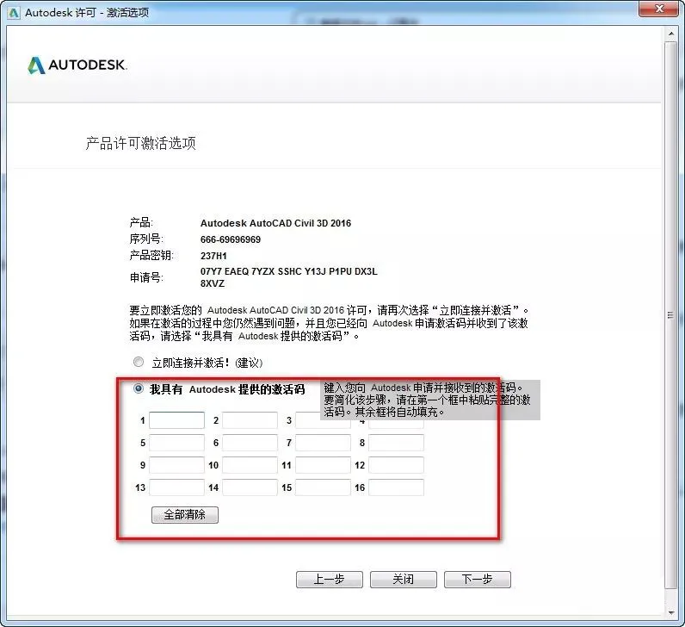Click activation code field 7
Image resolution: width=685 pixels, height=627 pixels.
pos(323,443)
